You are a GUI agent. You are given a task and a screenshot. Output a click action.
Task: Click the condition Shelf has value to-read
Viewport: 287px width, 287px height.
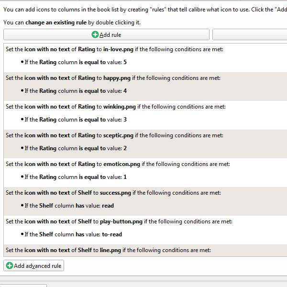click(73, 234)
